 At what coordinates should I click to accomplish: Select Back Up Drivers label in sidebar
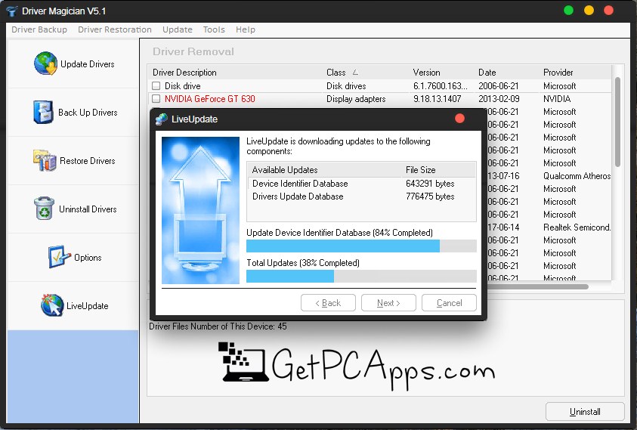[x=88, y=112]
